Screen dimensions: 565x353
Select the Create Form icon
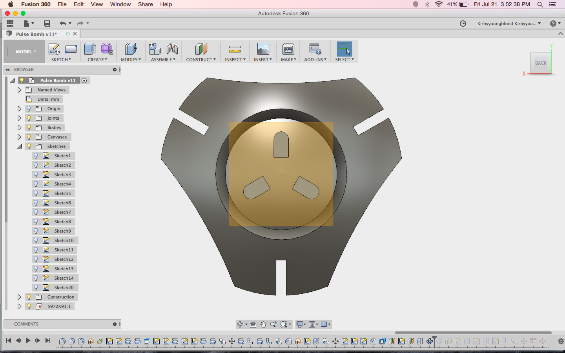pyautogui.click(x=107, y=49)
